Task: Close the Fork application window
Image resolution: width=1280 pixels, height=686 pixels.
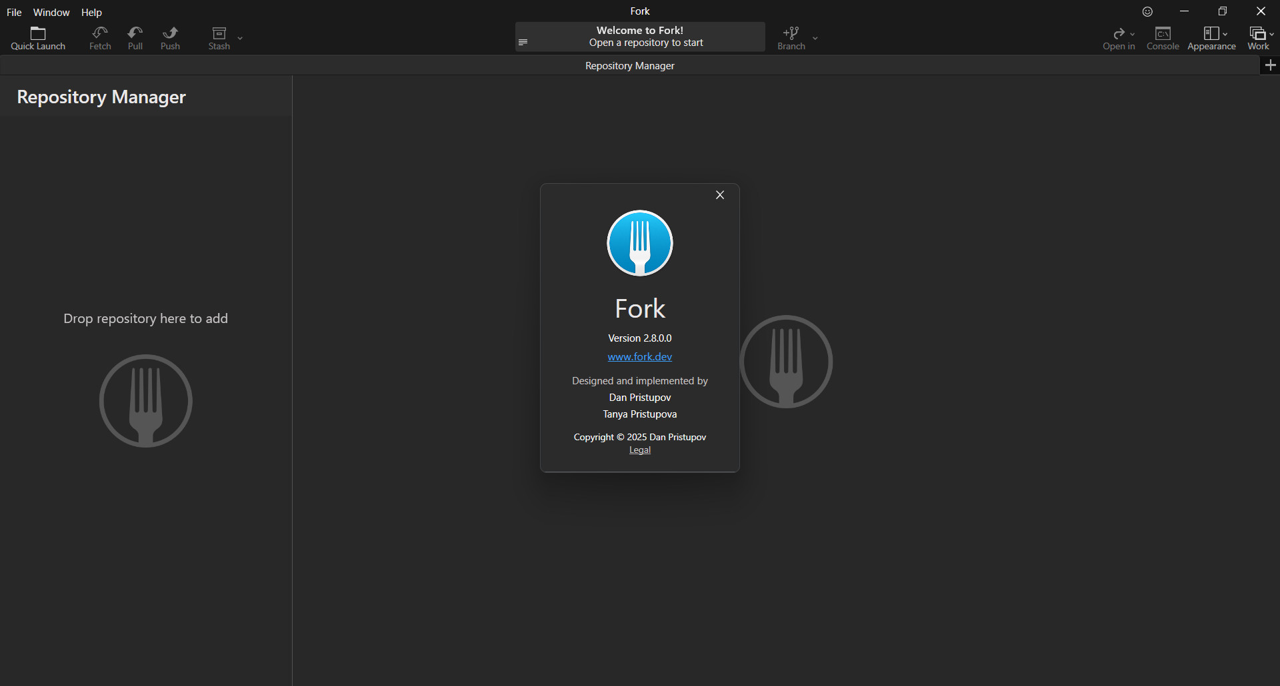Action: tap(1261, 11)
